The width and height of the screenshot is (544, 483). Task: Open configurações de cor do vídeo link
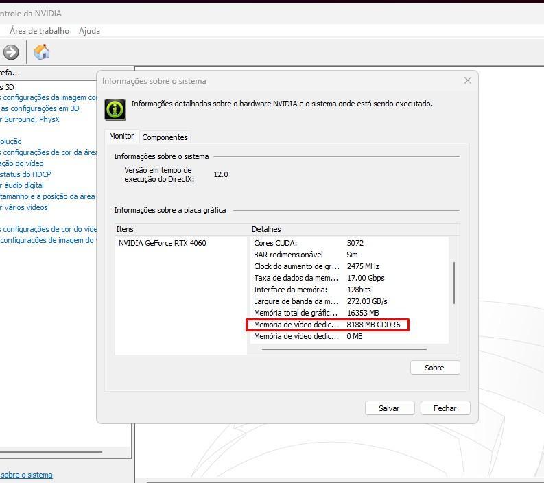tap(49, 229)
